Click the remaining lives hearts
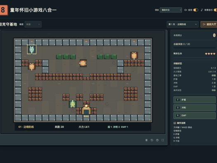Screen dimensions: 217x163 210,54
